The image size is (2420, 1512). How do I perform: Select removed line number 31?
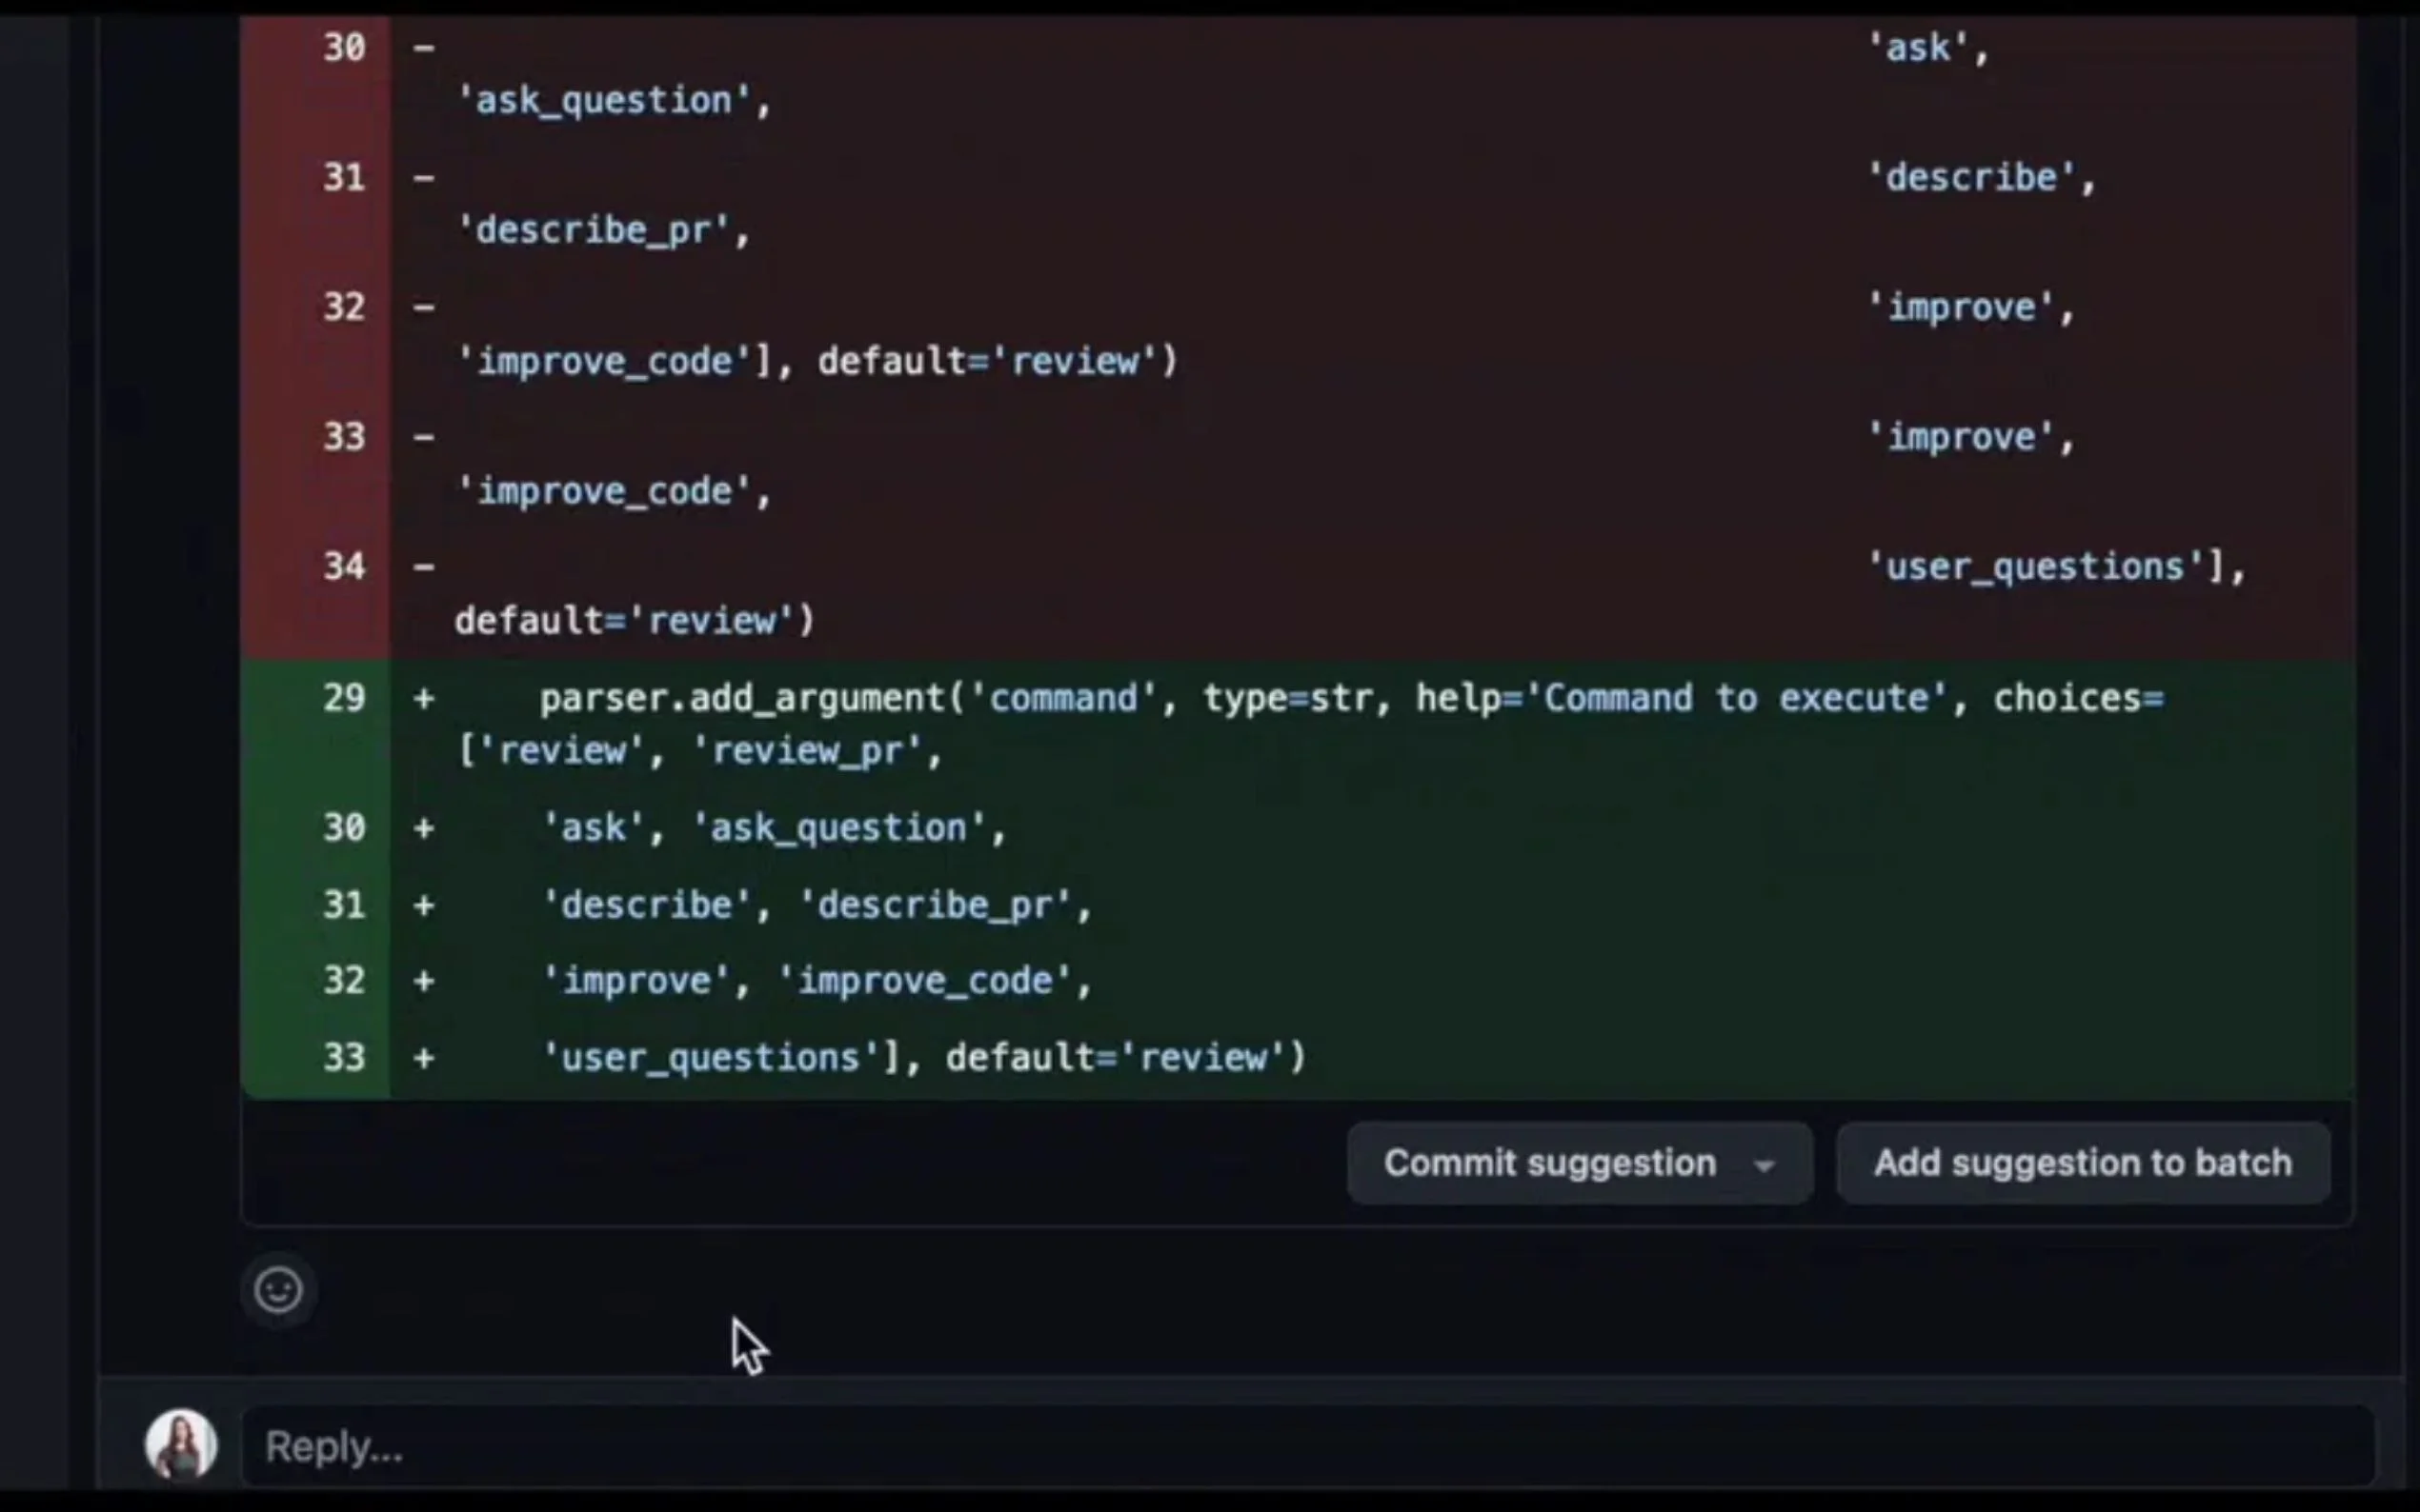click(344, 178)
